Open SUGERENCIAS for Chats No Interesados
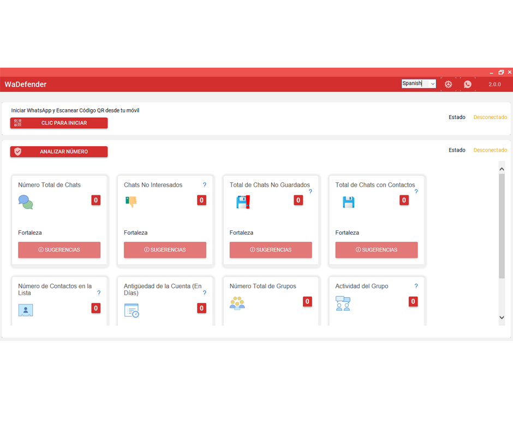Screen dimensions: 513x430 point(165,250)
